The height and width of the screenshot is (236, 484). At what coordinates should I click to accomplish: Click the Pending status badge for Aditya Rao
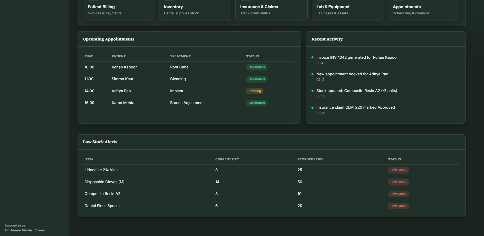(x=255, y=91)
